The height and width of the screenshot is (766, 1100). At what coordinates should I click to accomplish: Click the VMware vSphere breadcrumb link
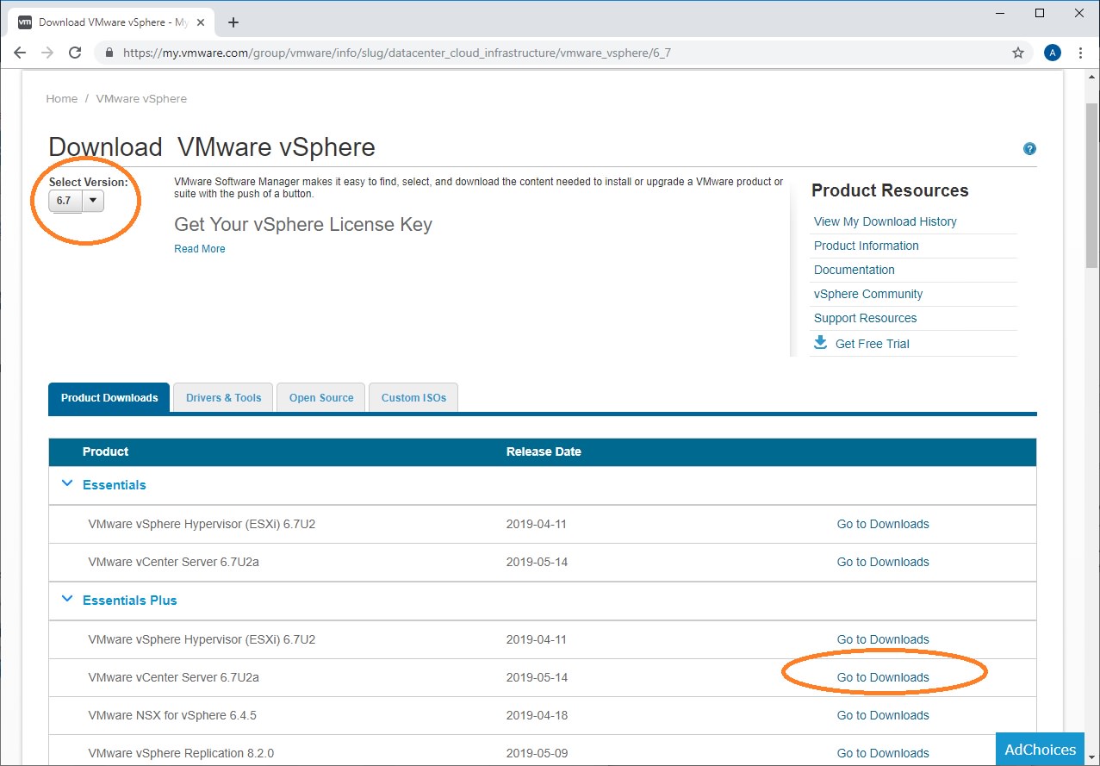[x=141, y=99]
